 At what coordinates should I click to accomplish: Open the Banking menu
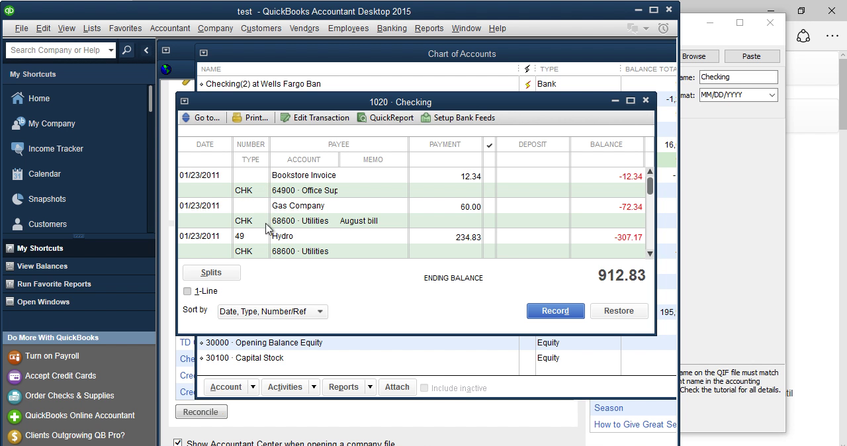(x=392, y=28)
